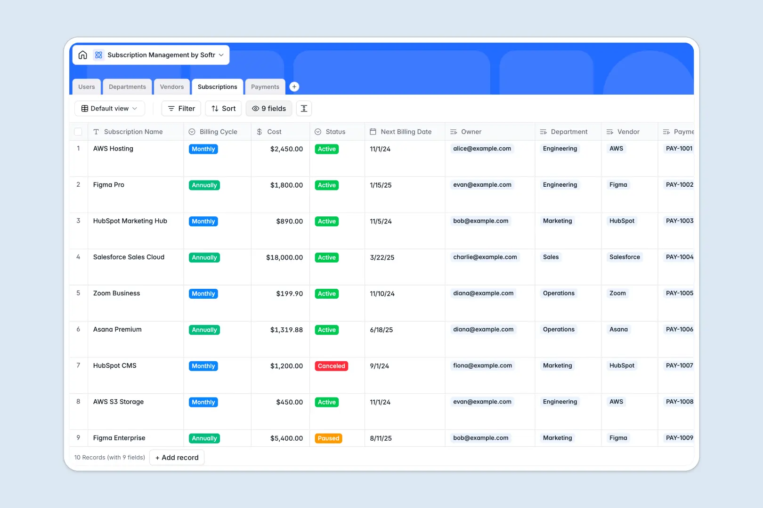This screenshot has height=508, width=763.
Task: Click the green Active badge for Figma Pro
Action: point(326,185)
